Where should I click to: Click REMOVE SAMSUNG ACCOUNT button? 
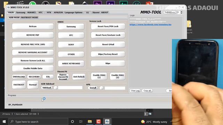33,52
